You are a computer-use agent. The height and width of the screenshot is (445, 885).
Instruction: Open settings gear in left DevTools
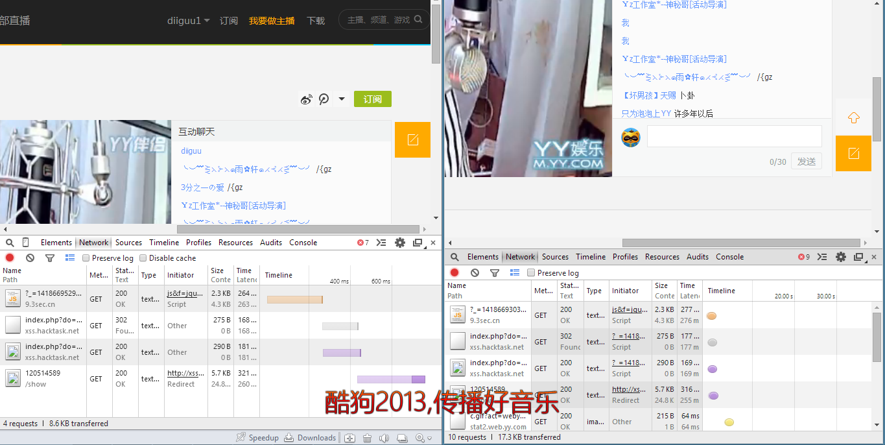[400, 243]
